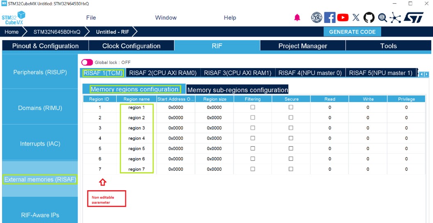Image resolution: width=433 pixels, height=223 pixels.
Task: Switch to Clock Configuration tab
Action: [131, 46]
